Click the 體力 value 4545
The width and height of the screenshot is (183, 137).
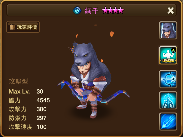43,100
